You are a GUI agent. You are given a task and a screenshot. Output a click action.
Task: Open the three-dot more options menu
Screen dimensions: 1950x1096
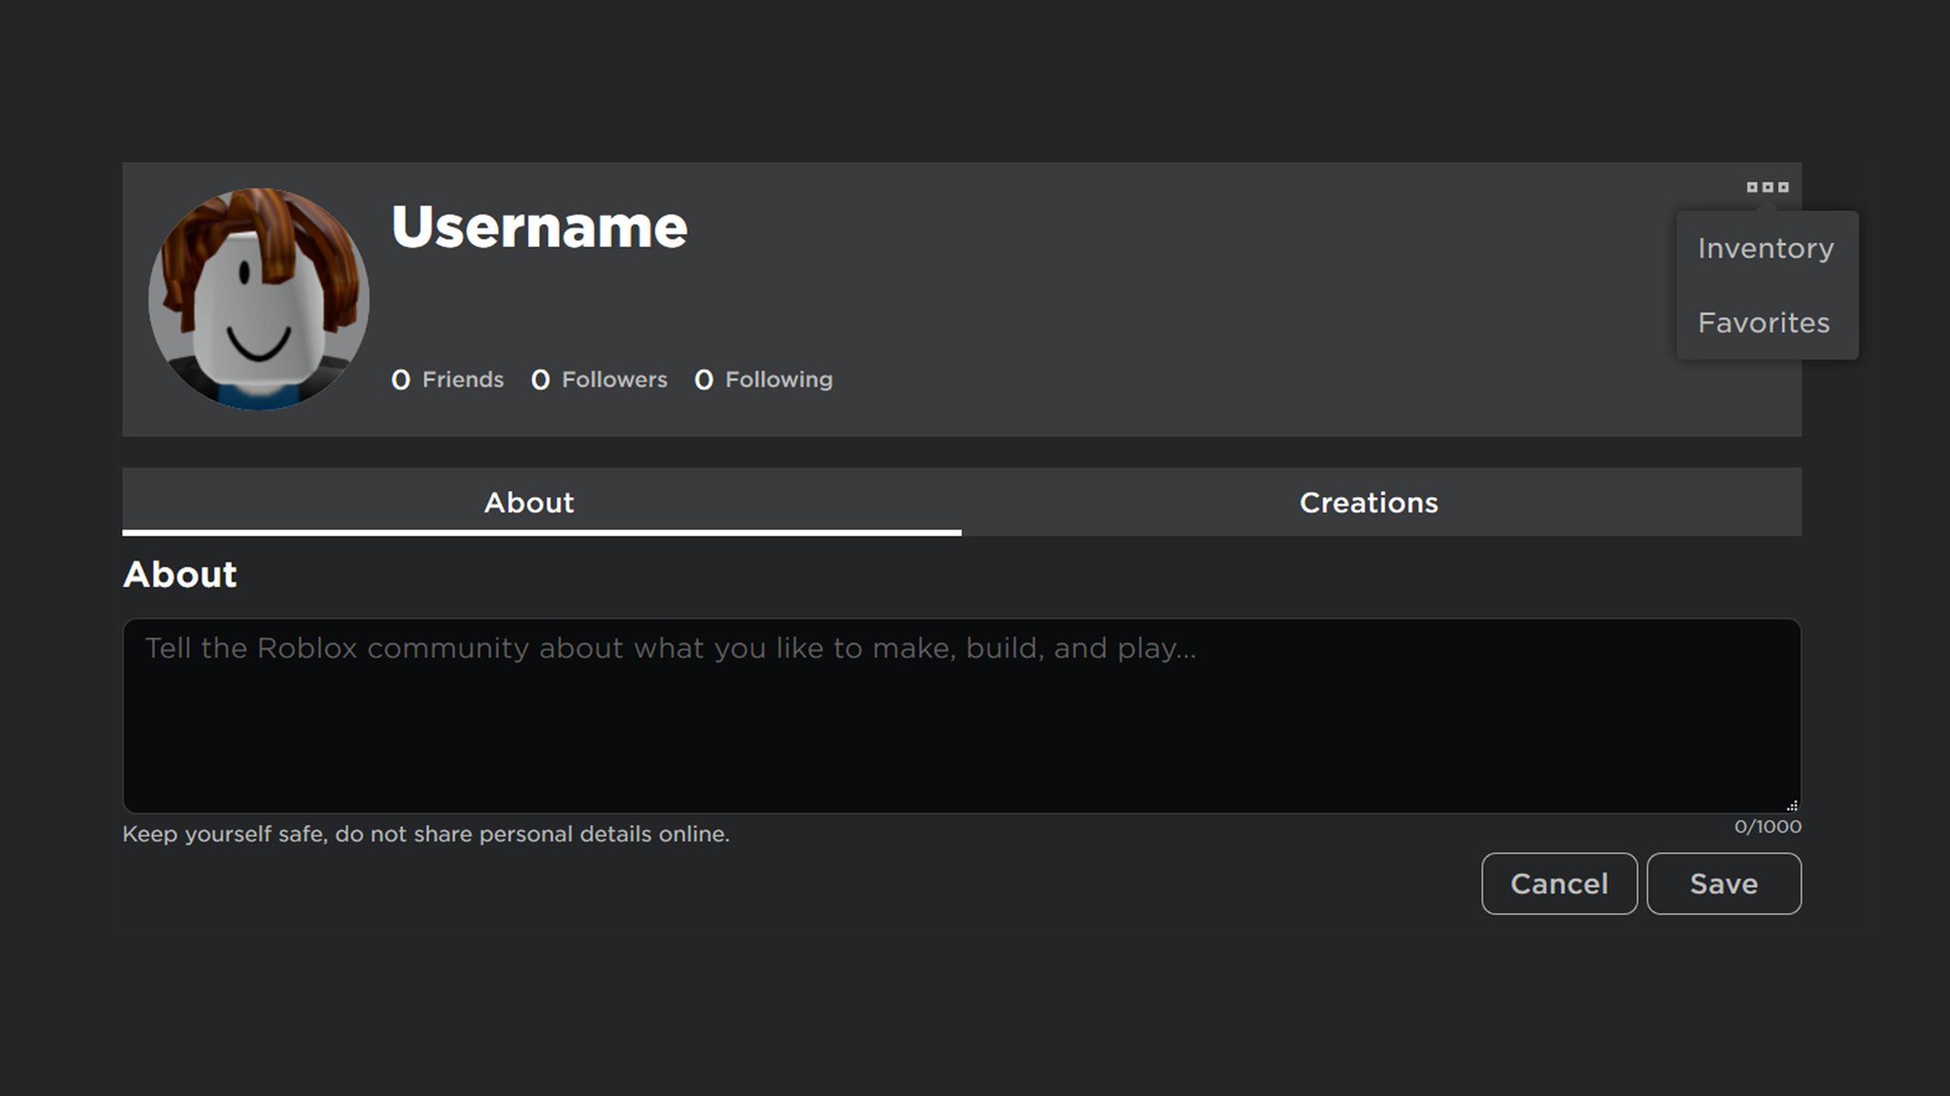(x=1767, y=188)
